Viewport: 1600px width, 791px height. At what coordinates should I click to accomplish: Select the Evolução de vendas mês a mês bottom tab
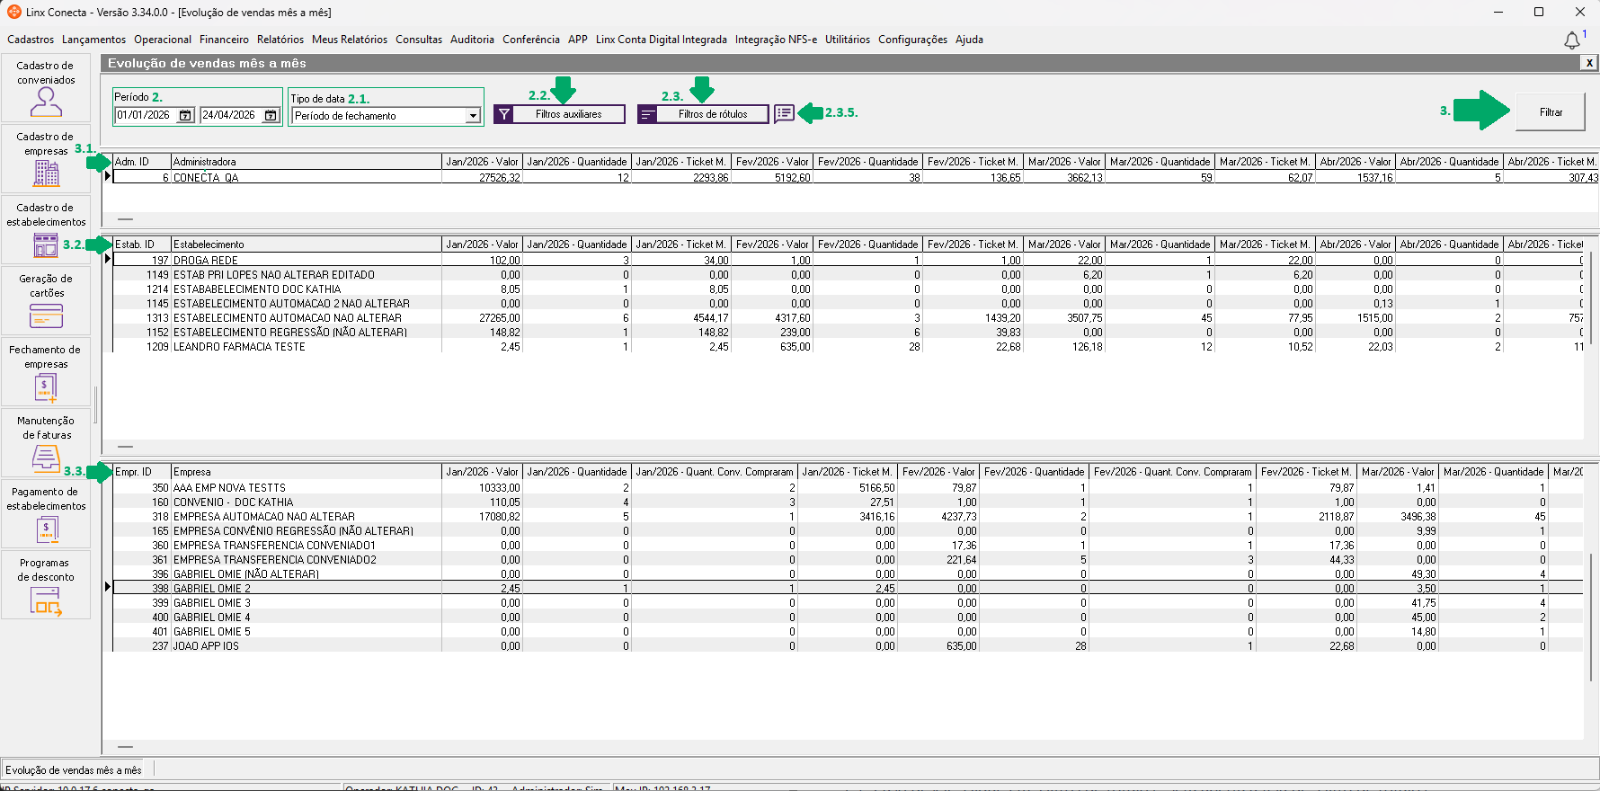74,769
